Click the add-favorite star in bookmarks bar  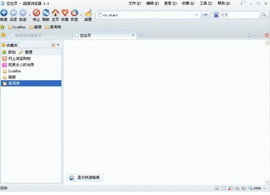2,27
